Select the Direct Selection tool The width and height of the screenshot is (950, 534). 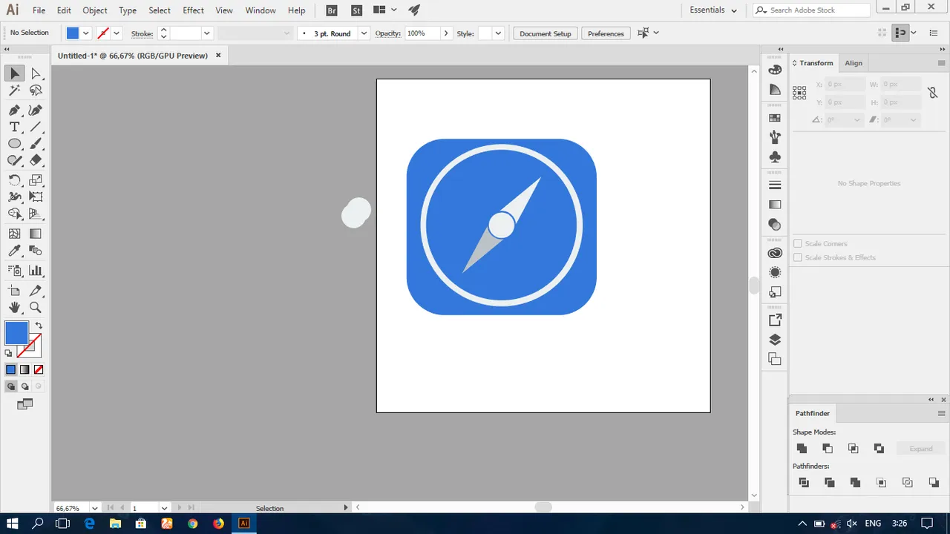click(x=36, y=73)
